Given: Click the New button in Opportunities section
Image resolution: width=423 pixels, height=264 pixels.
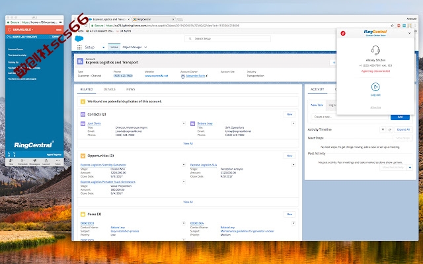Looking at the screenshot, I should click(289, 156).
